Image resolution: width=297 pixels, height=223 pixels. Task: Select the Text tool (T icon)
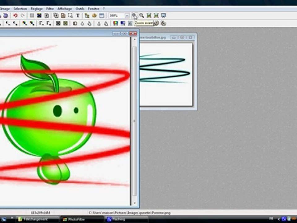pyautogui.click(x=78, y=15)
